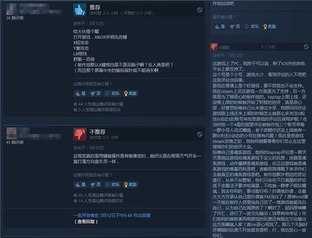The height and width of the screenshot is (238, 312).
Task: Vote 是 on the first recommended review
Action: click(x=80, y=93)
